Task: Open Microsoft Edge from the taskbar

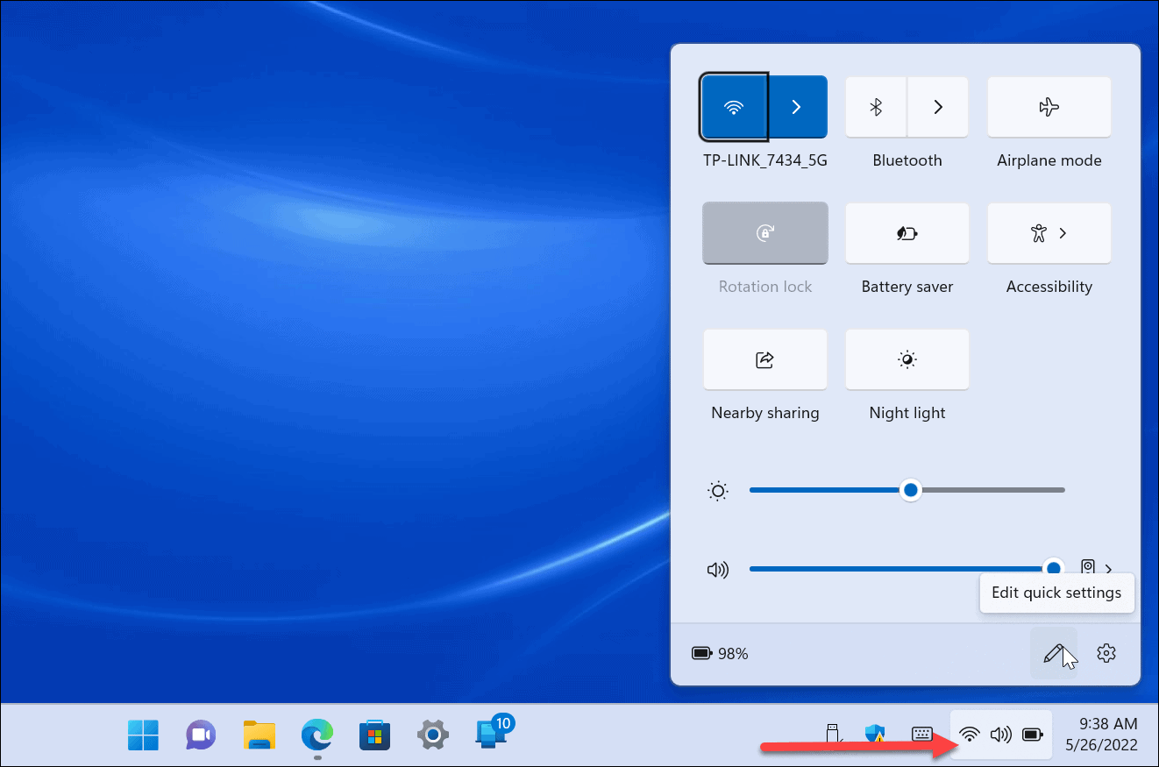Action: 316,735
